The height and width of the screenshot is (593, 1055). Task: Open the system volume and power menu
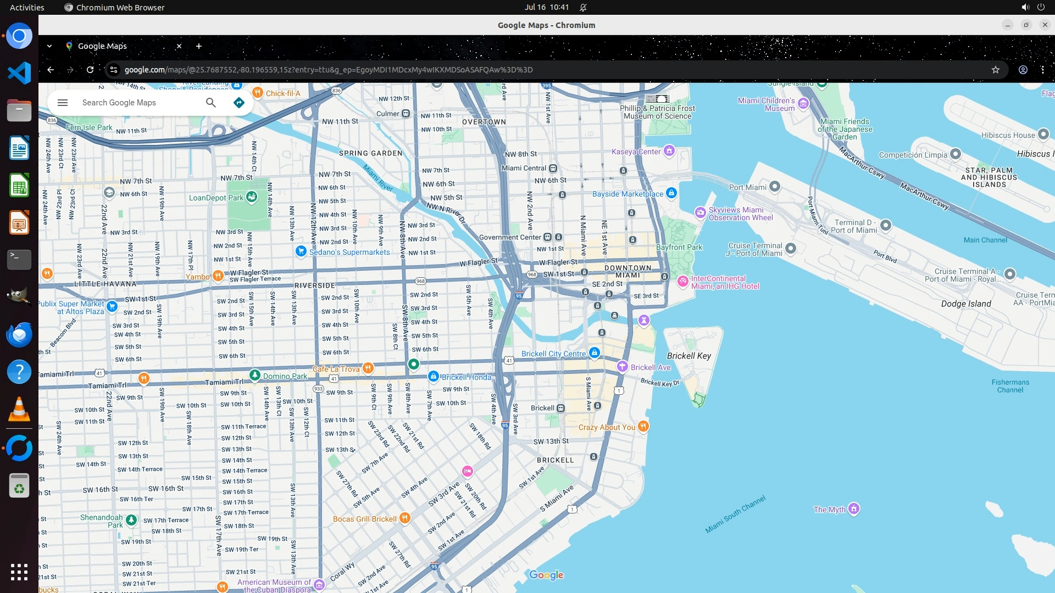pos(1032,7)
